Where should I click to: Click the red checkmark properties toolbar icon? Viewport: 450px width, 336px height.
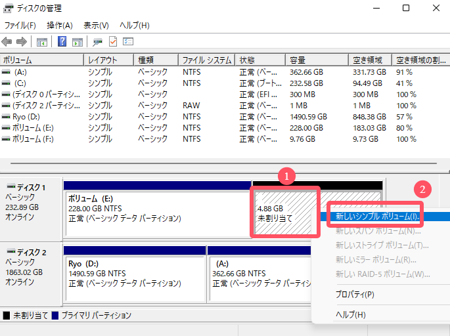tap(113, 41)
